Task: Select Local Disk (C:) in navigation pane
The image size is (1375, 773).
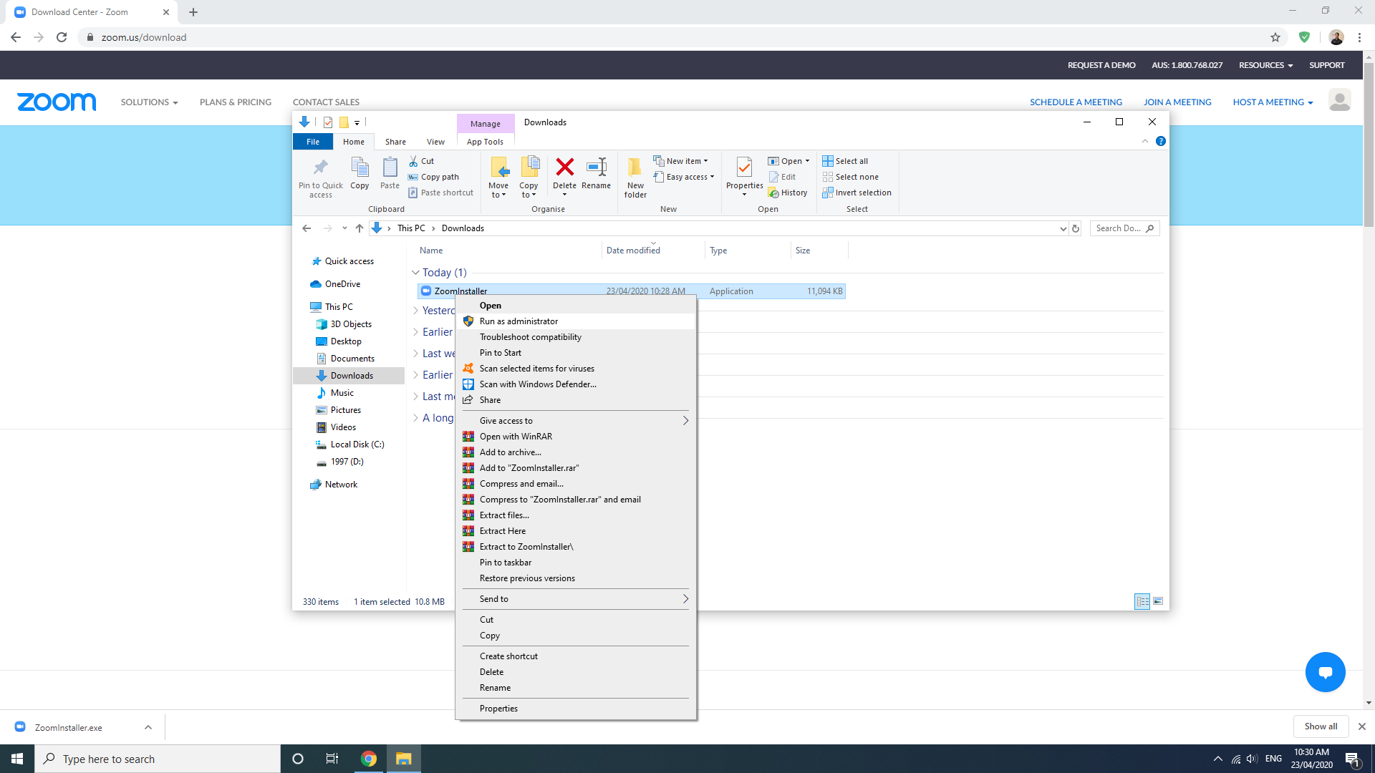Action: [x=357, y=444]
